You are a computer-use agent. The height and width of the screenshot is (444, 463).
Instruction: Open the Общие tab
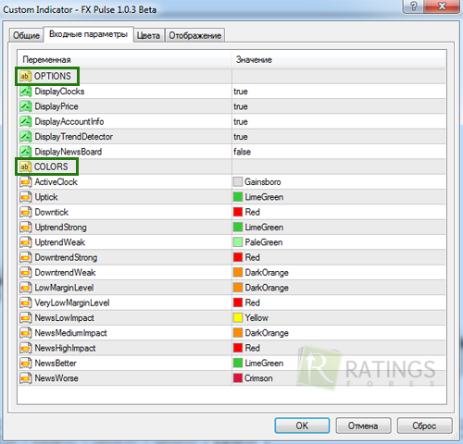pyautogui.click(x=26, y=35)
